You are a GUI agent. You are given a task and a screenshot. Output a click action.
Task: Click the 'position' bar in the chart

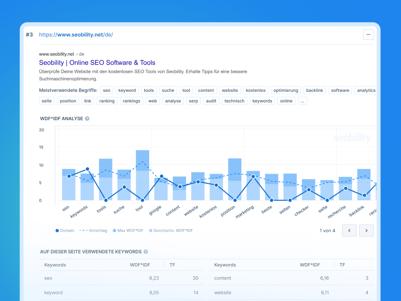[x=235, y=179]
